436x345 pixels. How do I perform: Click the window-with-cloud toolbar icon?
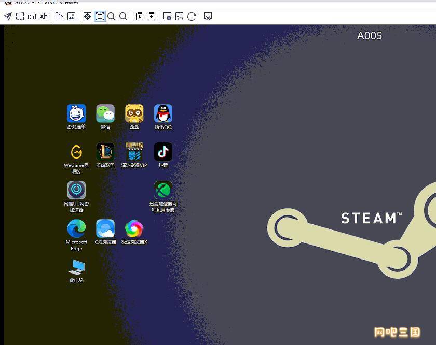coord(180,17)
